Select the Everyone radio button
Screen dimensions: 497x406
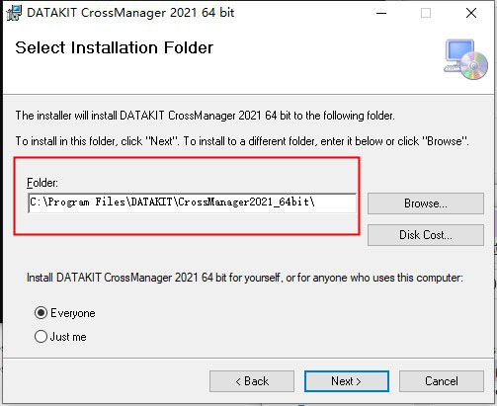pyautogui.click(x=41, y=313)
